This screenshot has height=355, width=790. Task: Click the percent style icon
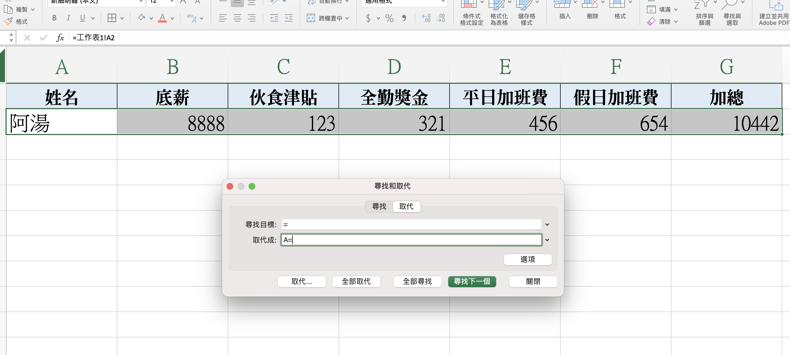click(x=389, y=18)
